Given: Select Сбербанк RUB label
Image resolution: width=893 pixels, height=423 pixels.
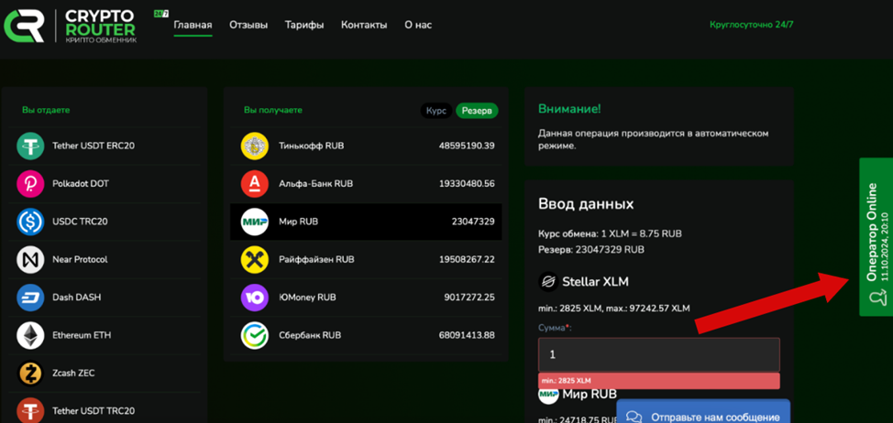Looking at the screenshot, I should tap(311, 335).
